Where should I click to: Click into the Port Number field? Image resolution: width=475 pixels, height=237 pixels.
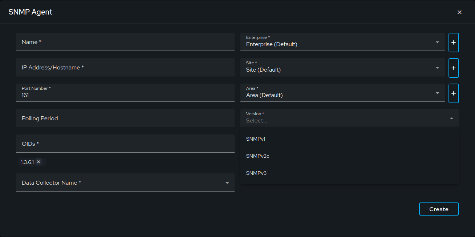125,93
